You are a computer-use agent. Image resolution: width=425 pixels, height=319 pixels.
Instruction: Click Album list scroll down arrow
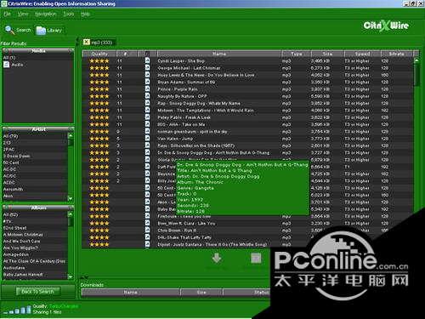point(71,276)
